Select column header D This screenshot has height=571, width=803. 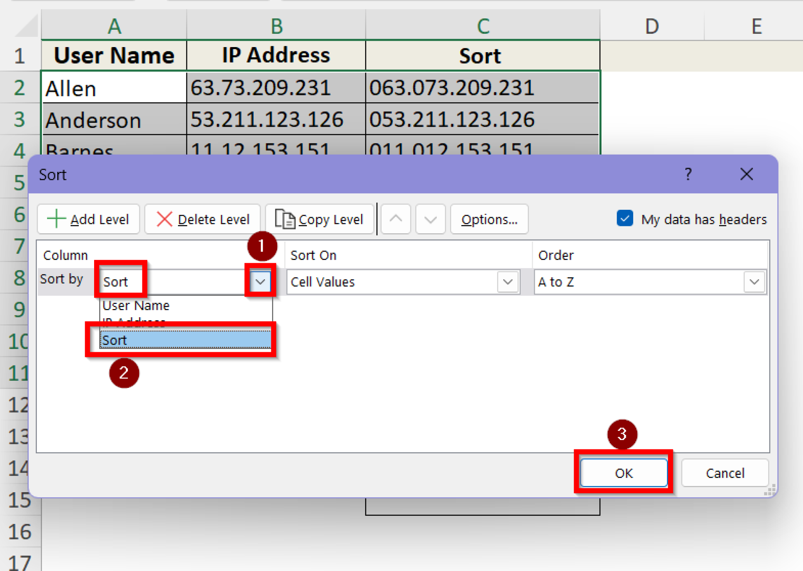pos(652,25)
